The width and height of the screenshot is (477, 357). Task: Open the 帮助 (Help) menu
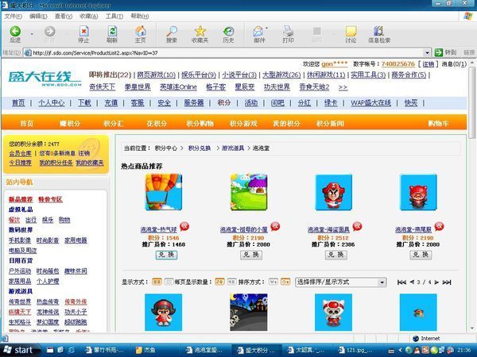click(140, 16)
